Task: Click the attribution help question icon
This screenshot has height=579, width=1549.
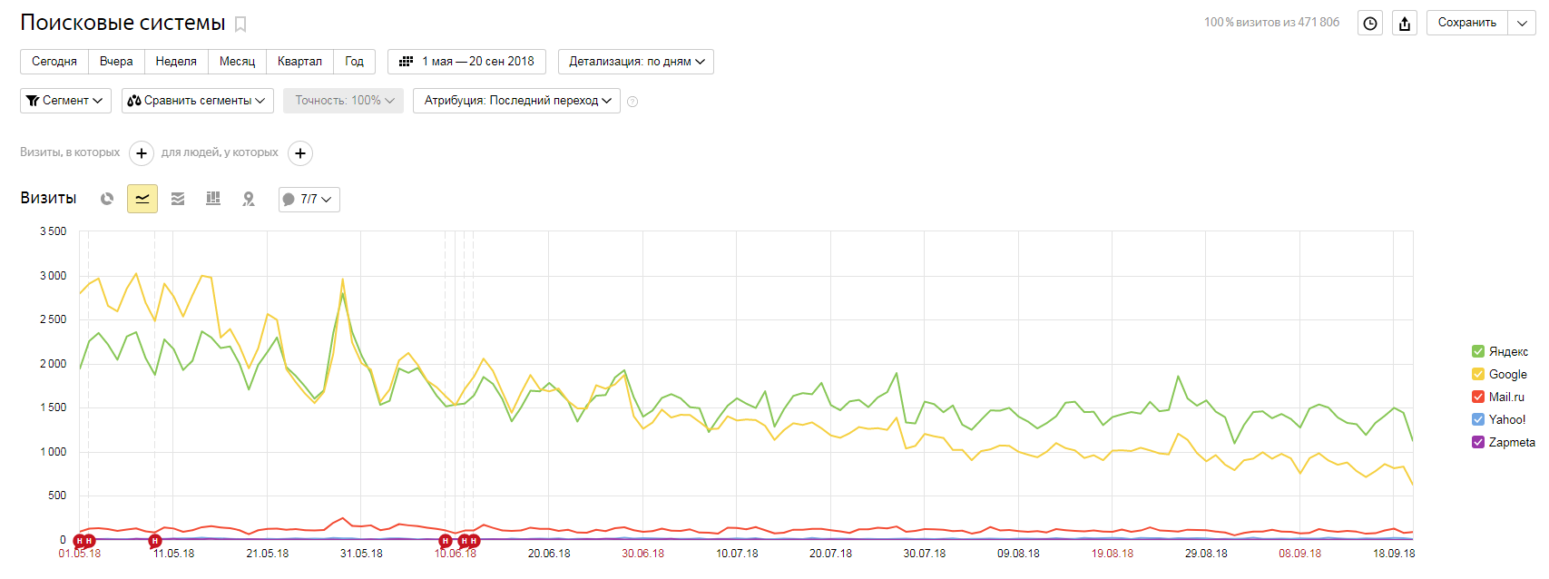Action: click(x=632, y=102)
